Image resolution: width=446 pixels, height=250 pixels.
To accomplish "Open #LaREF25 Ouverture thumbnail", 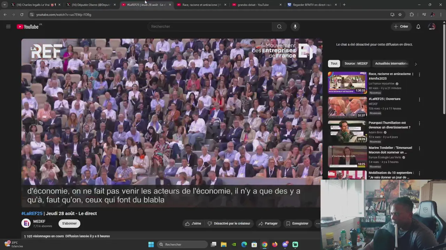I will point(347,108).
